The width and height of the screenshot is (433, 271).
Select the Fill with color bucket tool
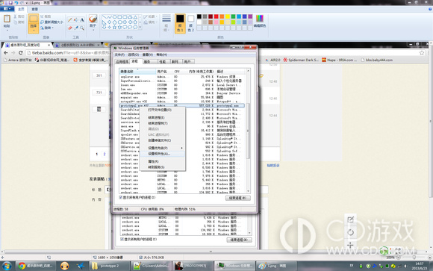[76, 20]
